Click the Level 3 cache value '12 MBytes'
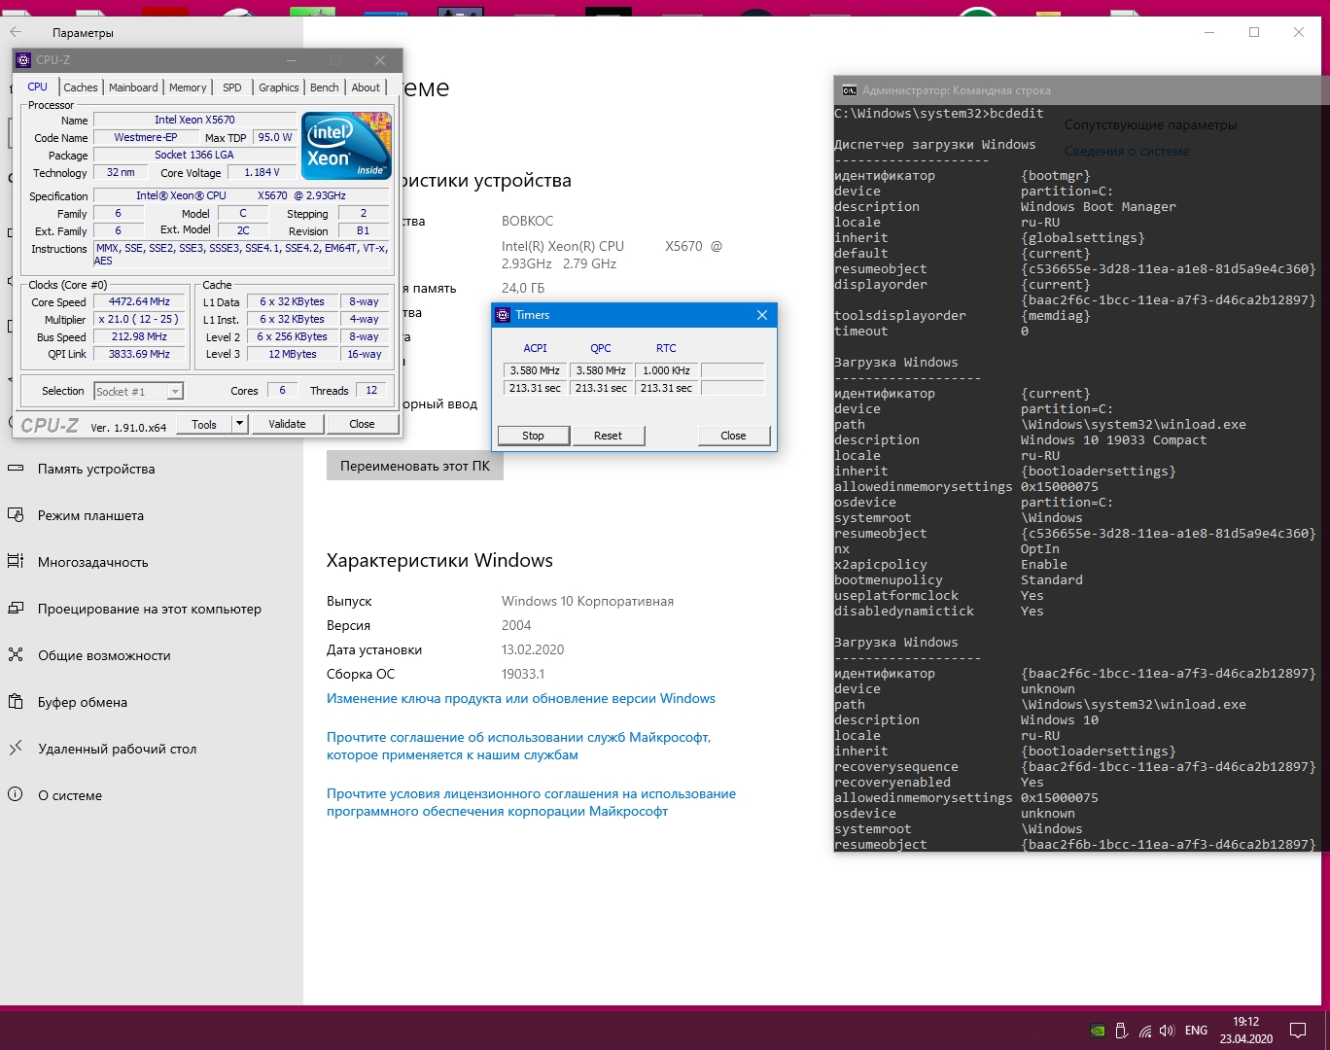Viewport: 1330px width, 1050px height. coord(293,354)
